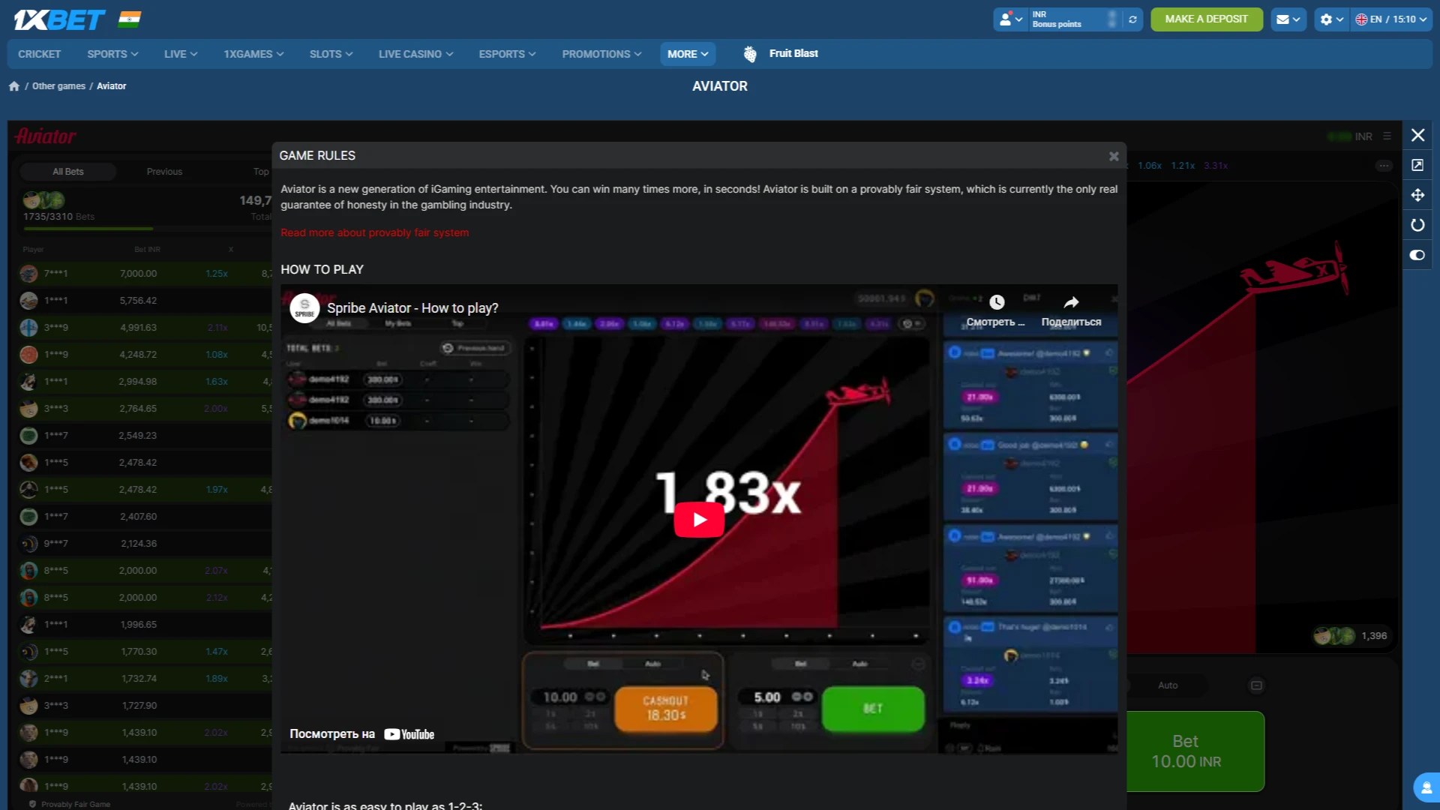Open the language EN selector
The height and width of the screenshot is (810, 1440).
(x=1391, y=19)
